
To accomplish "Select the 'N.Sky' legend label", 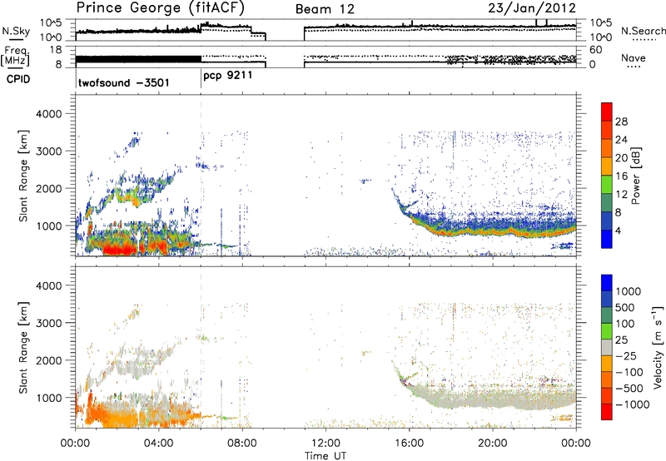I will [x=16, y=31].
